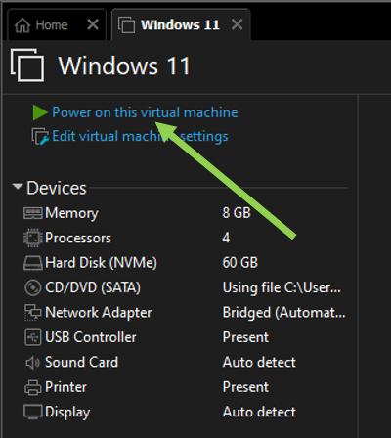391x438 pixels.
Task: Click the Hard Disk (NVMe) label
Action: pyautogui.click(x=101, y=263)
